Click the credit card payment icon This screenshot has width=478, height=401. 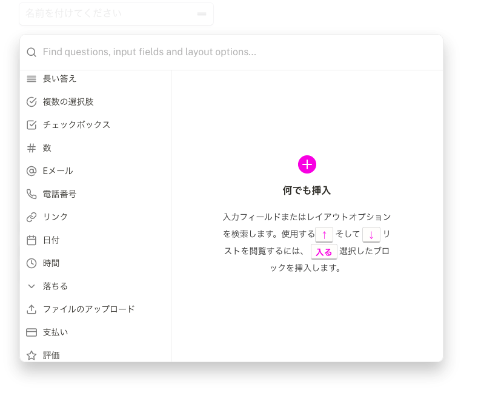[x=32, y=332]
